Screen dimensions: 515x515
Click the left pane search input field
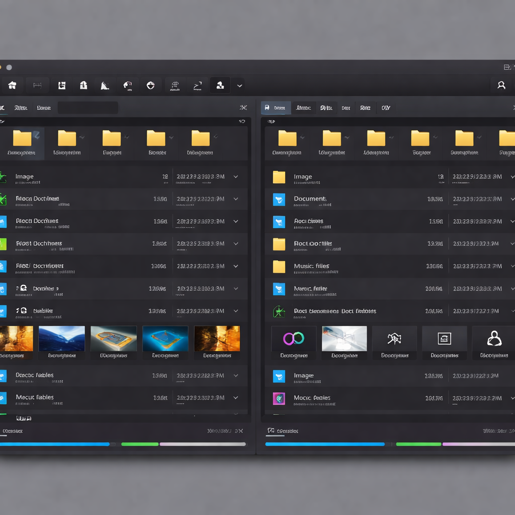(88, 108)
